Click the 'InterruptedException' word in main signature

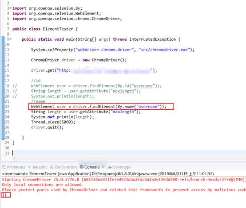click(x=152, y=39)
